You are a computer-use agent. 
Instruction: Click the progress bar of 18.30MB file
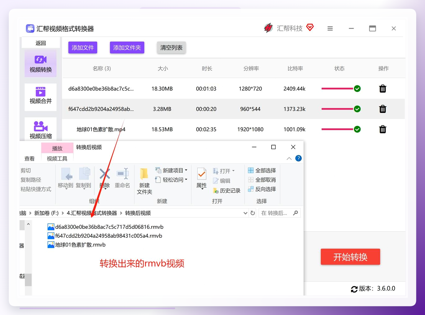(x=337, y=89)
